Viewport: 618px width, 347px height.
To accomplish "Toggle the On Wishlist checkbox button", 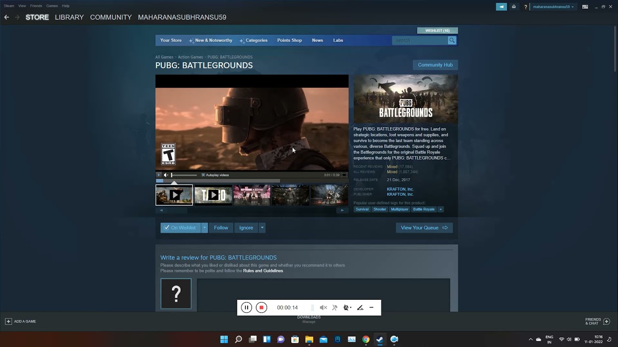I will 181,227.
